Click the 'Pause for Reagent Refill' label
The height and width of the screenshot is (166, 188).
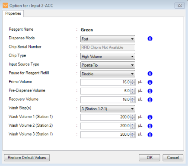[x=29, y=73]
